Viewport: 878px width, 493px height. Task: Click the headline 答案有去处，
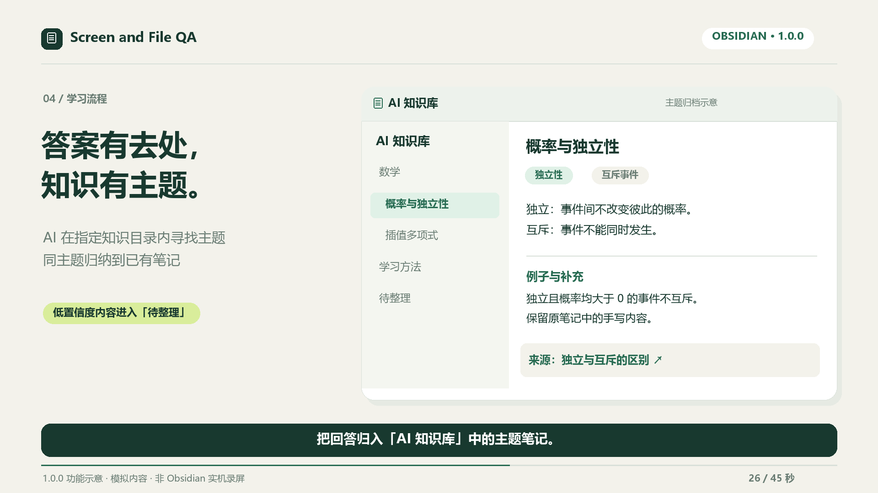click(120, 146)
